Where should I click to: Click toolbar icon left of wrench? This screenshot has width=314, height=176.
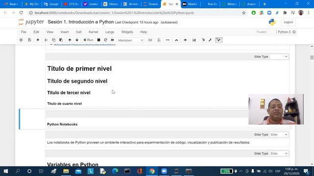203,40
